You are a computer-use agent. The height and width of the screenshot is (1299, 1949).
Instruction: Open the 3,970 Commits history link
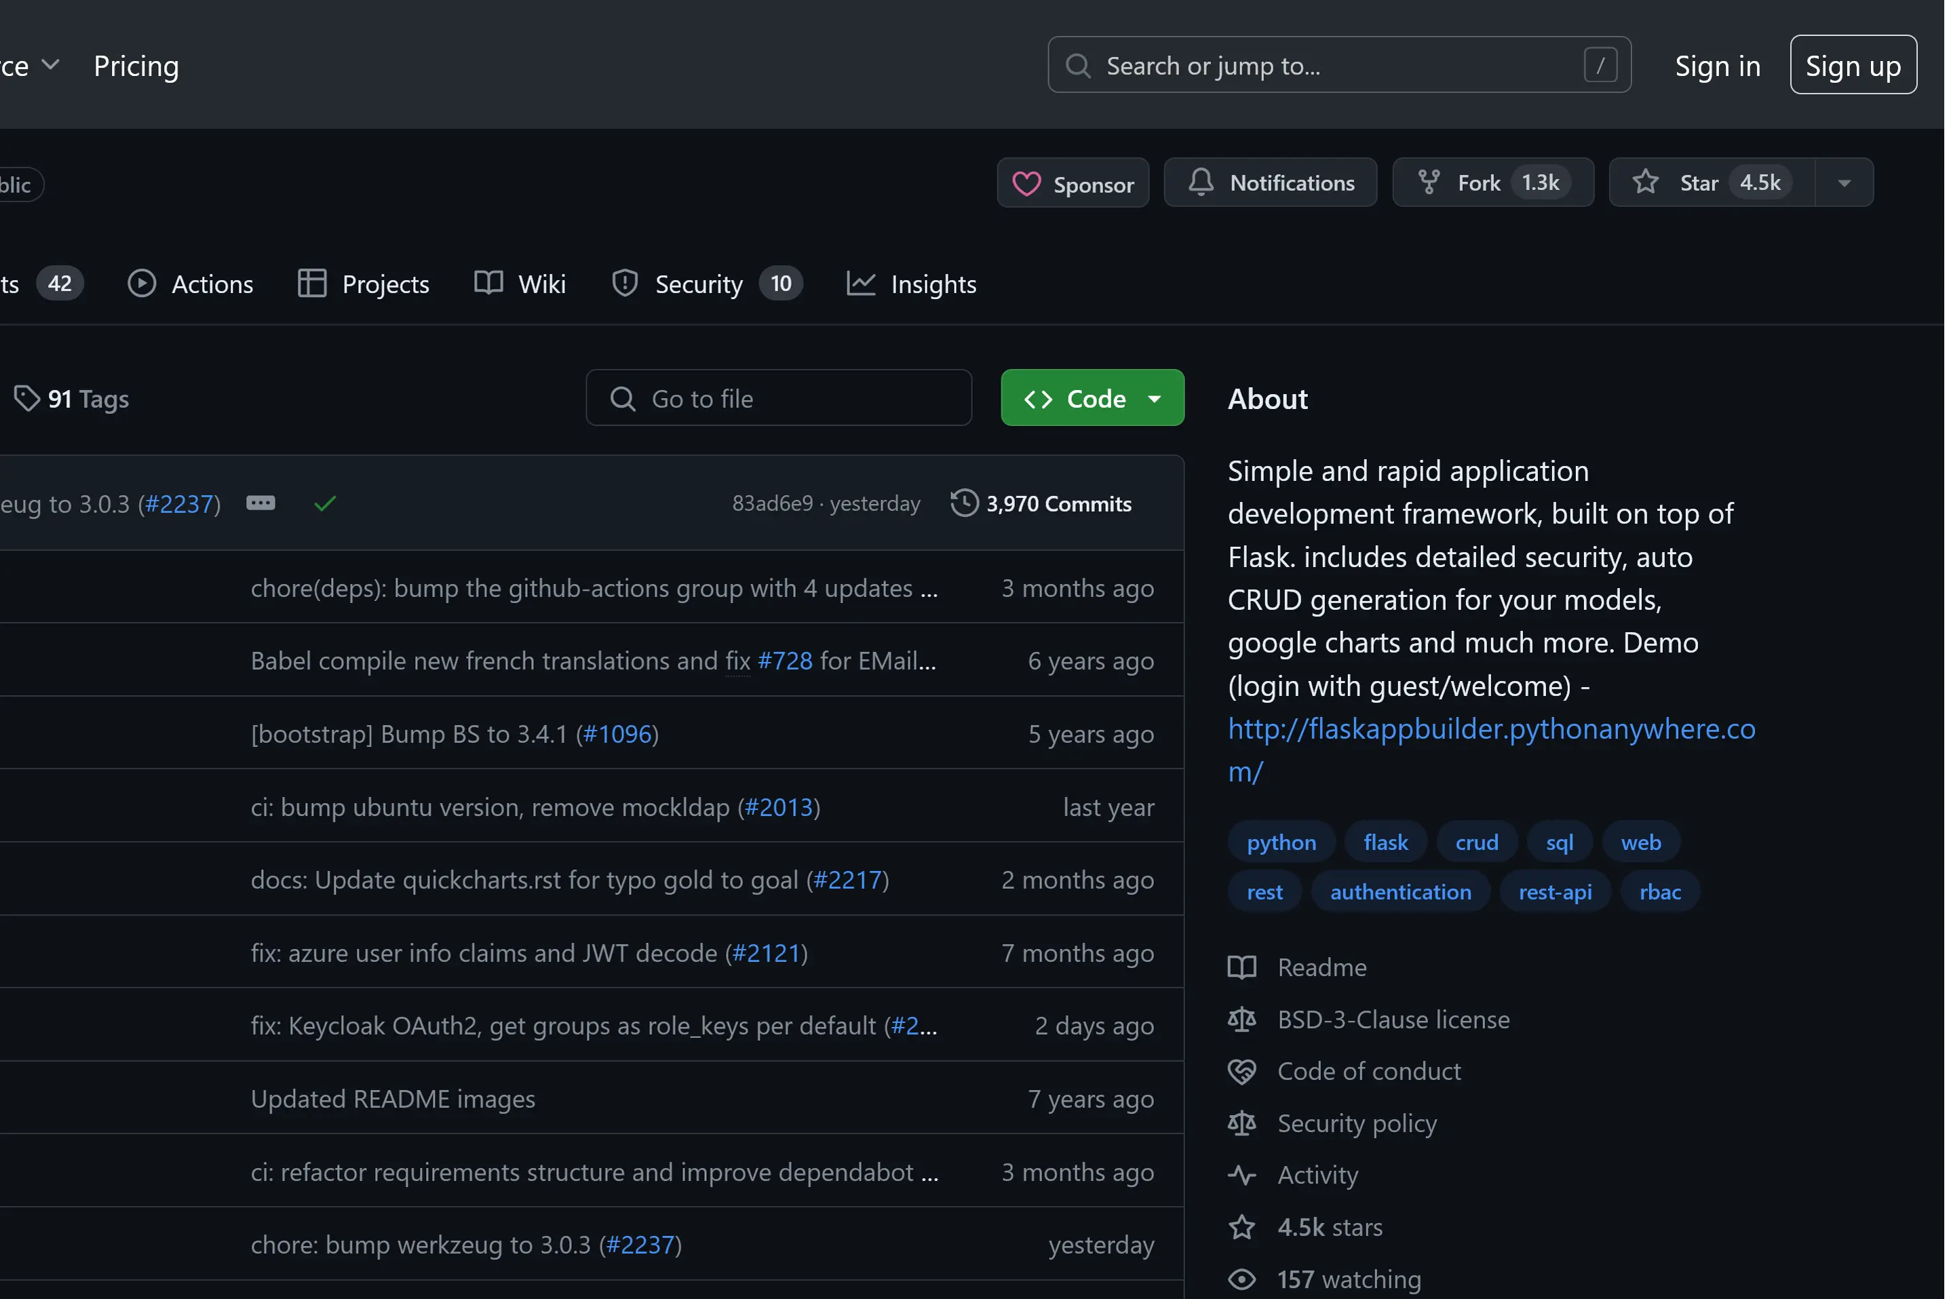tap(1041, 503)
